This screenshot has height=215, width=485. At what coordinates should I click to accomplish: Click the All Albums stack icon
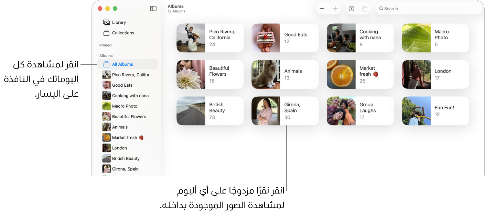(x=106, y=64)
